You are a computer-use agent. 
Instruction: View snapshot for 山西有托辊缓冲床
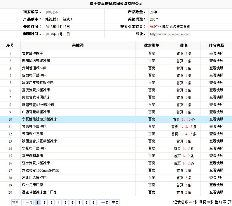pyautogui.click(x=216, y=112)
